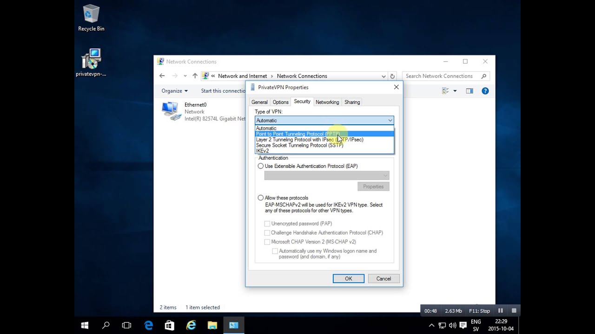Choose IKEv2 VPN type
Image resolution: width=595 pixels, height=334 pixels.
coord(324,151)
